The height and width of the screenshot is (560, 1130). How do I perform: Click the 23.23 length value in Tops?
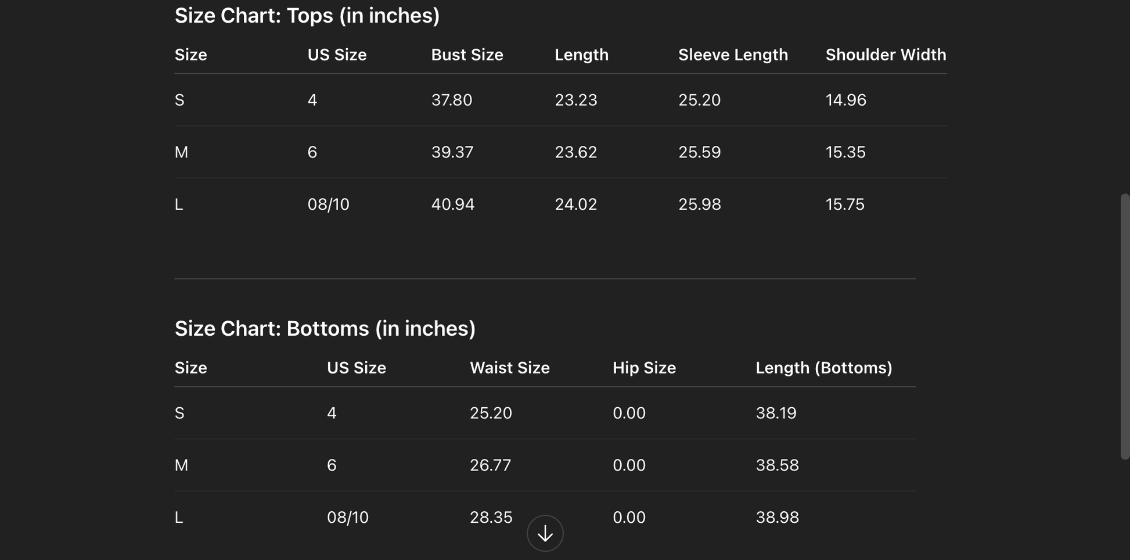pyautogui.click(x=575, y=100)
